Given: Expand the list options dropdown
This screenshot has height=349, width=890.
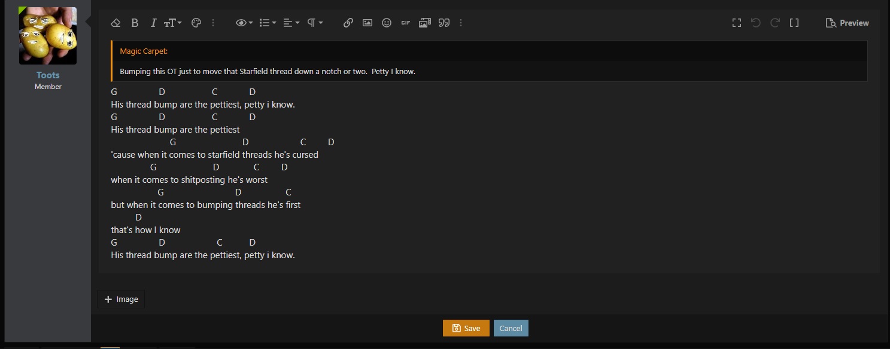Looking at the screenshot, I should coord(267,23).
